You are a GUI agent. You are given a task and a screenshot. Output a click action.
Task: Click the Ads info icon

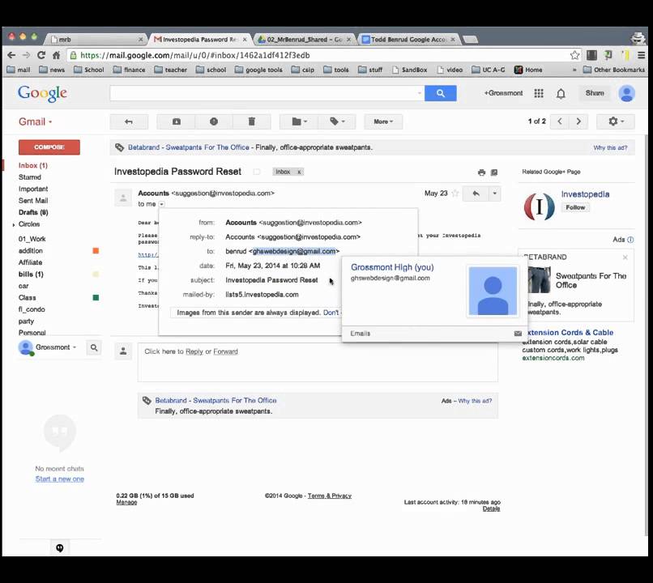pos(630,240)
